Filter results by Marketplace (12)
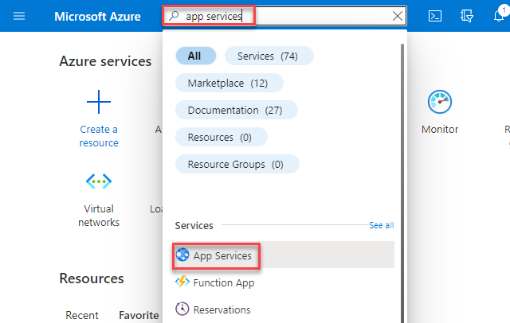 [228, 83]
